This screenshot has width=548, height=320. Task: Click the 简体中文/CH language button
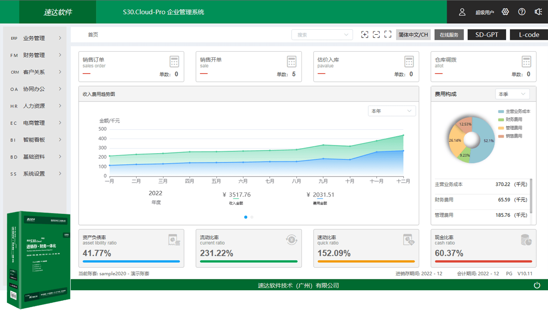pos(413,35)
